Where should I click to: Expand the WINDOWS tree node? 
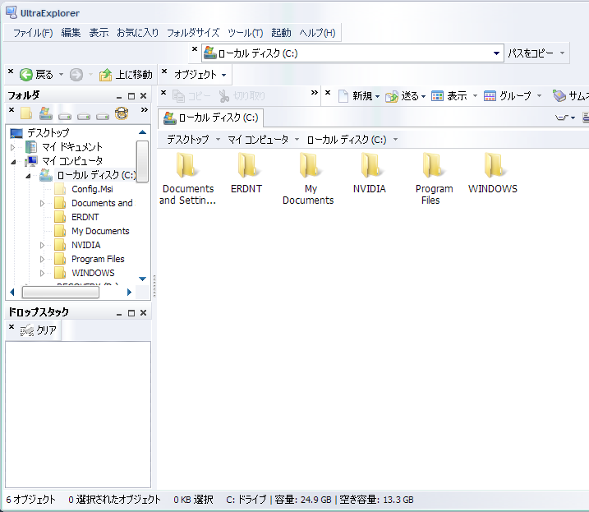click(42, 273)
